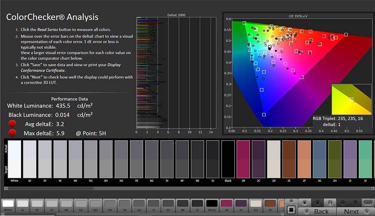
Task: Select the 6J patch in bottom strip
Action: [22, 205]
